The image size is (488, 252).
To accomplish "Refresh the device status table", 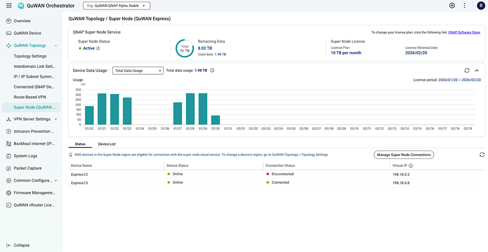I will pos(482,155).
